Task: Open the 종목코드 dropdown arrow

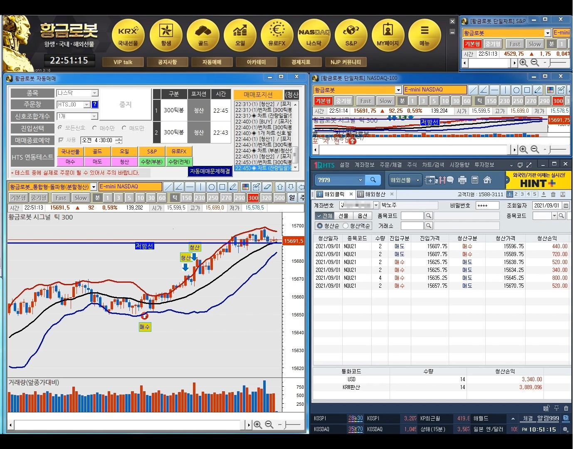Action: pyautogui.click(x=554, y=216)
